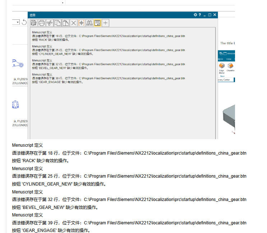267x233 pixels.
Task: Click dialog line with syntax error row 39
Action: tap(109, 78)
